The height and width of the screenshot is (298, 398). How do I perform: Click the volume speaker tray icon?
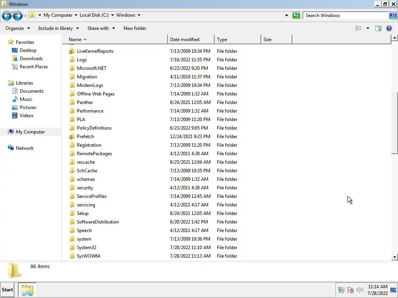point(360,290)
